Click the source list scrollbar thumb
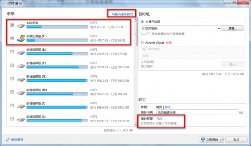The width and height of the screenshot is (251, 146). [x=136, y=34]
